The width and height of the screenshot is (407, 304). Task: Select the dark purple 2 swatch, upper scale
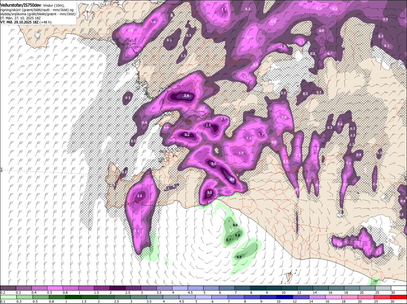pos(118,288)
